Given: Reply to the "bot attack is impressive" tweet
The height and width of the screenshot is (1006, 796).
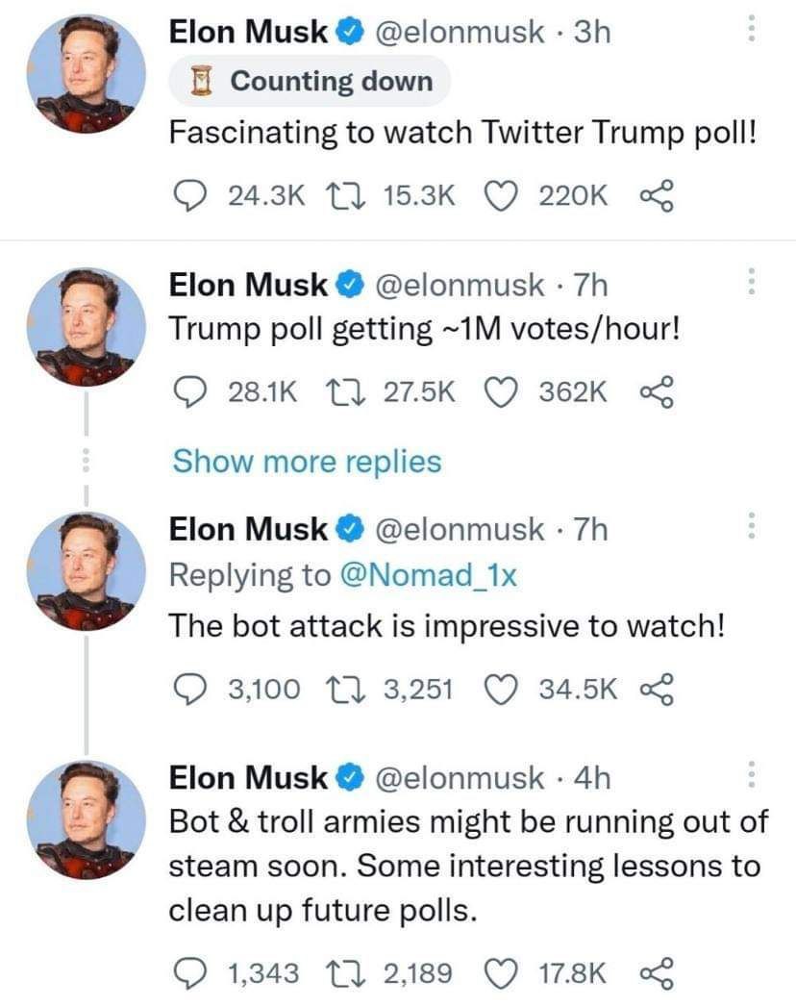Looking at the screenshot, I should click(185, 688).
